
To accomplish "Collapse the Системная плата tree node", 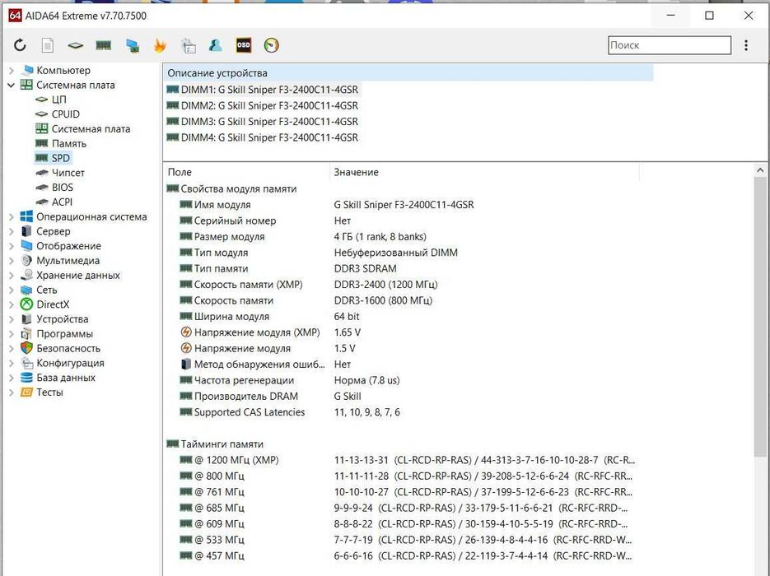I will point(12,86).
